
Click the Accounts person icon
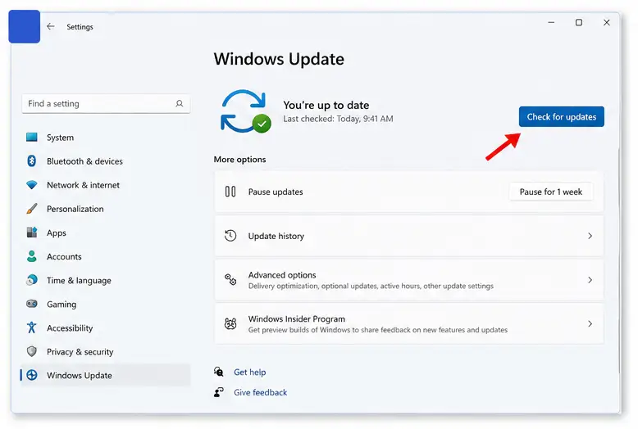point(32,256)
